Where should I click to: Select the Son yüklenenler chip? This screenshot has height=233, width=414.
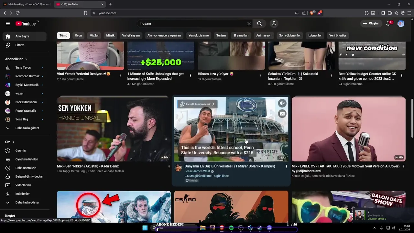[290, 36]
